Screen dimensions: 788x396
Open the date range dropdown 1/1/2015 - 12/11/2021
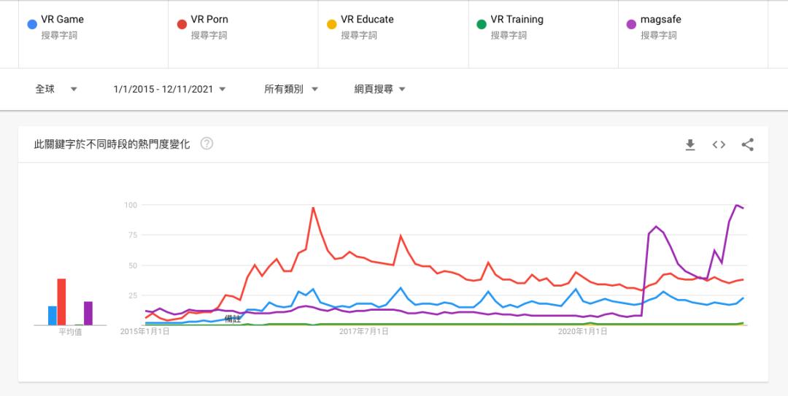tap(169, 89)
